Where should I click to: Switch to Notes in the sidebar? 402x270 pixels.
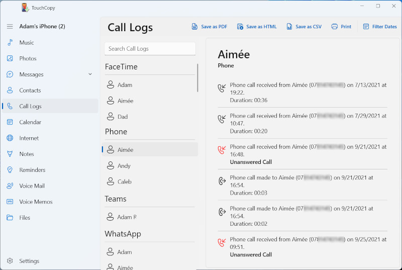26,154
